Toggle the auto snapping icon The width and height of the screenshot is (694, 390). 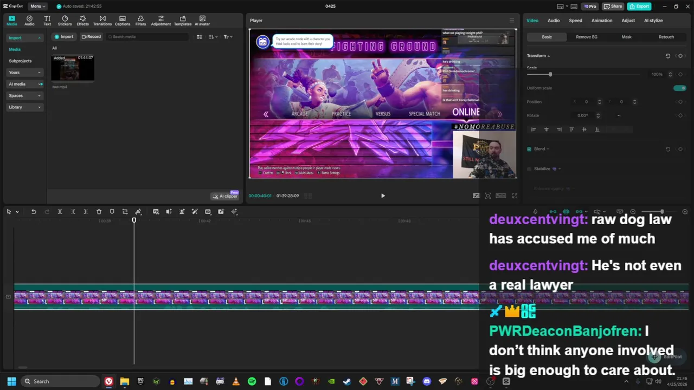566,212
